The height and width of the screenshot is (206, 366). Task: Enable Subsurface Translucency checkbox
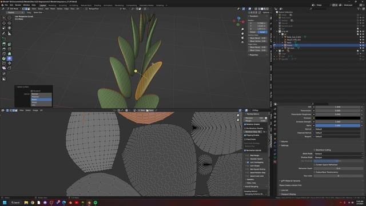pos(315,172)
